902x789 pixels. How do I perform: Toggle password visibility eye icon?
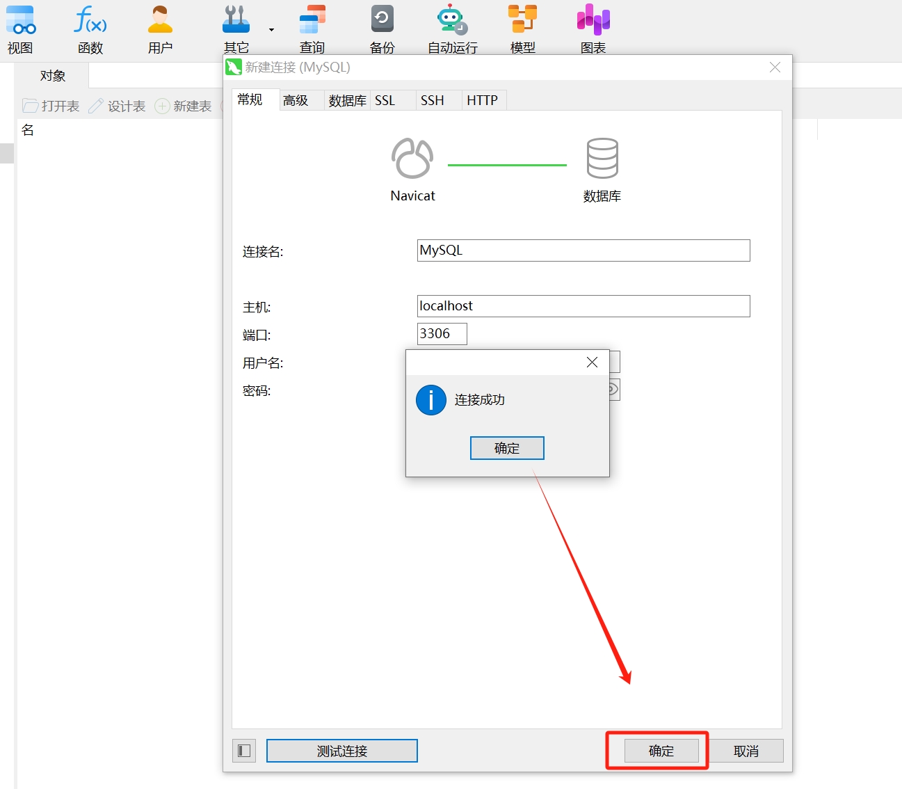613,389
